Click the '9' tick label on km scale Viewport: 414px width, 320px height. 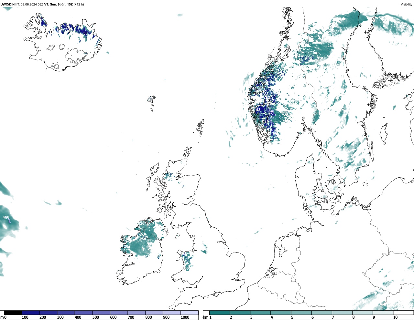tap(374, 317)
